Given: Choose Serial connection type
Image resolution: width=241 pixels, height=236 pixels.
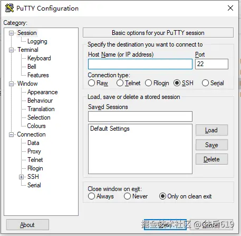Looking at the screenshot, I should pos(205,83).
